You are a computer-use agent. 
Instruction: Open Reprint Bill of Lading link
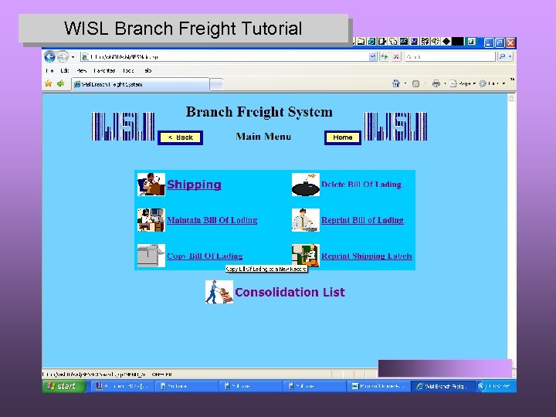point(362,220)
